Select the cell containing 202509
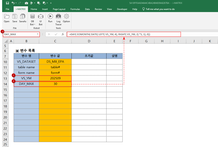 [55, 78]
